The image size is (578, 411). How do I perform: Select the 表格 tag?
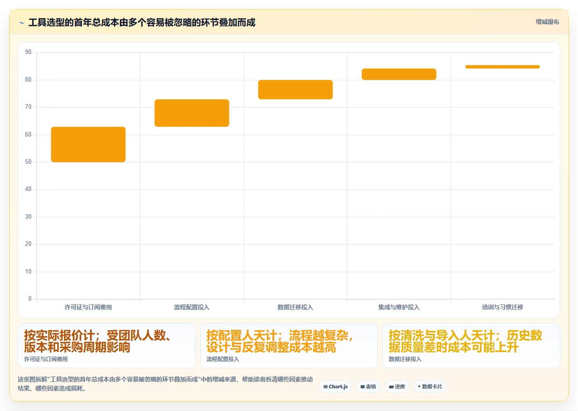pyautogui.click(x=368, y=387)
